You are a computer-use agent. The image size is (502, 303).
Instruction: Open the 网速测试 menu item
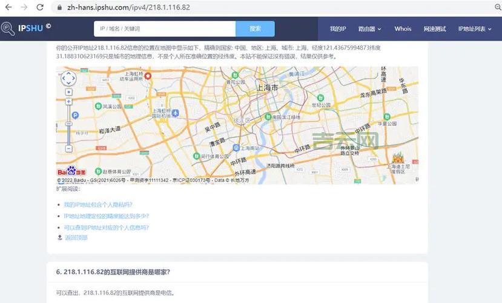pos(435,29)
